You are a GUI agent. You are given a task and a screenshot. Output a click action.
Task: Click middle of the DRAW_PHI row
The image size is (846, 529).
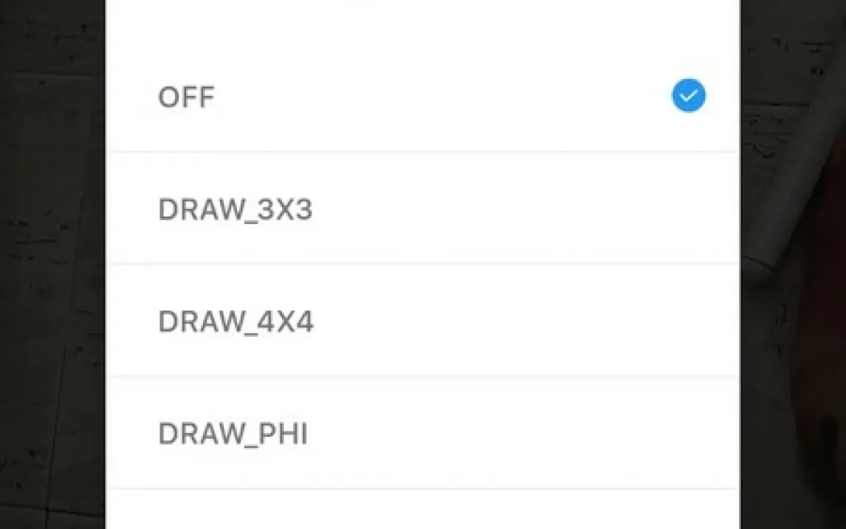[423, 433]
